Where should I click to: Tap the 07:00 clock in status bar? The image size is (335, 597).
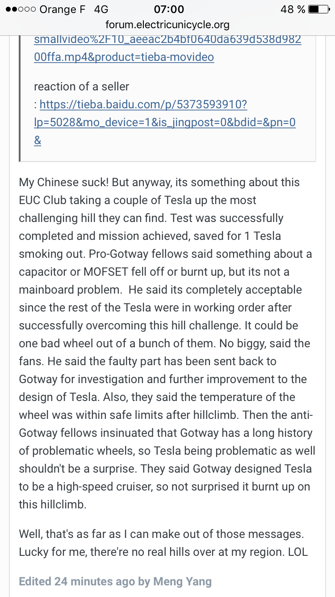(169, 9)
